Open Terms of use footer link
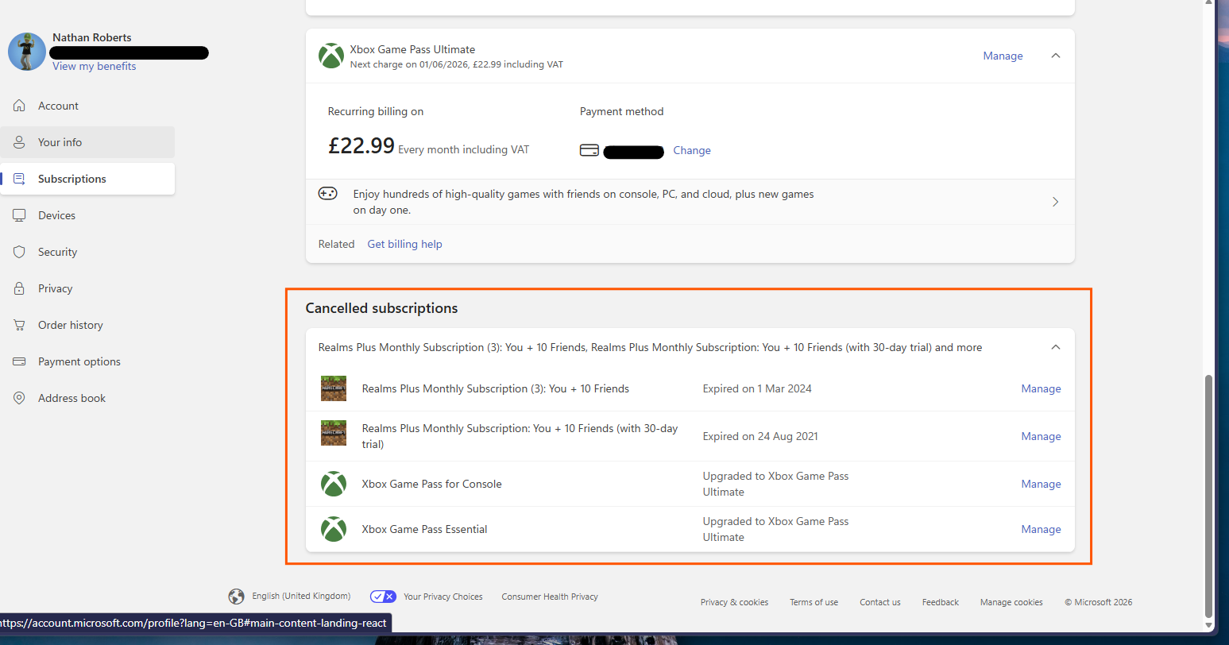 coord(814,602)
